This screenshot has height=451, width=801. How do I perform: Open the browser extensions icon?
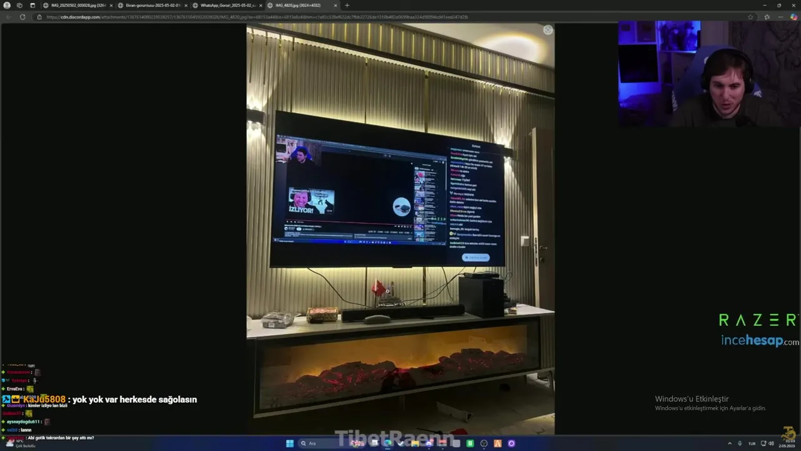click(767, 17)
